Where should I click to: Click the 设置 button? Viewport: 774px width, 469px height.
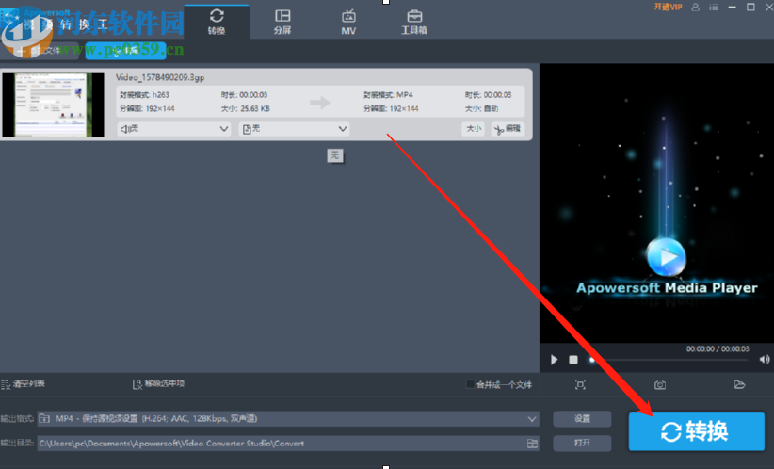583,419
